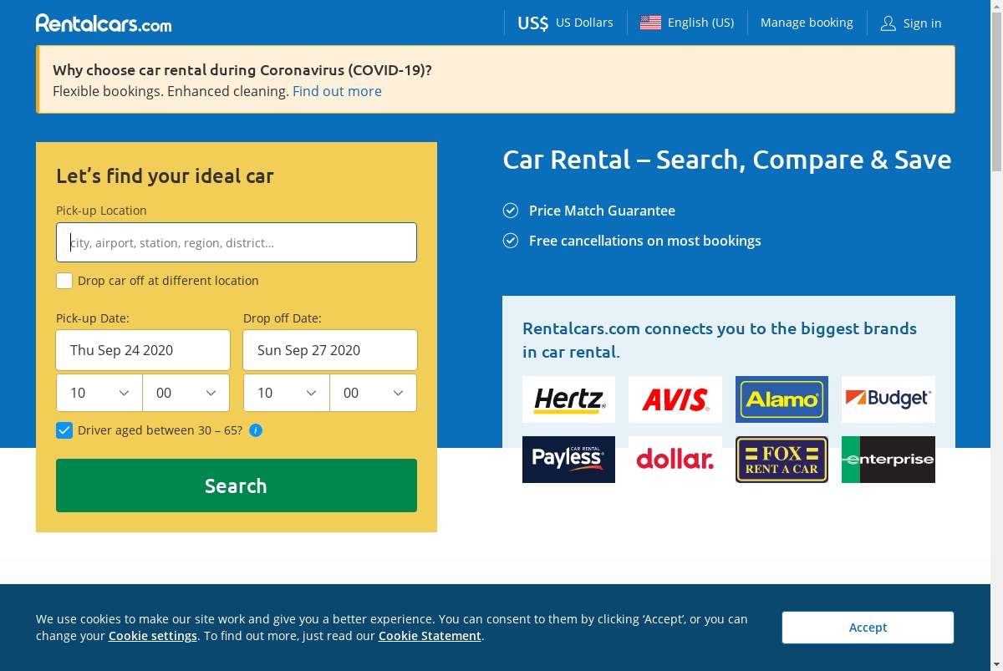Click the Sign in person icon
This screenshot has height=671, width=1003.
888,23
